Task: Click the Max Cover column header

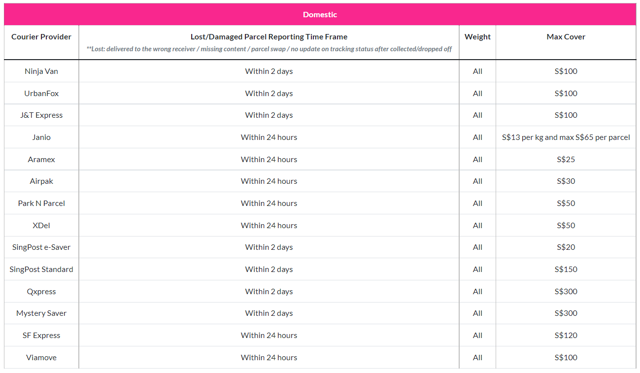Action: (566, 37)
